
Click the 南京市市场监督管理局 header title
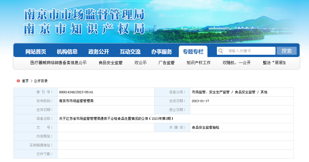coord(84,15)
